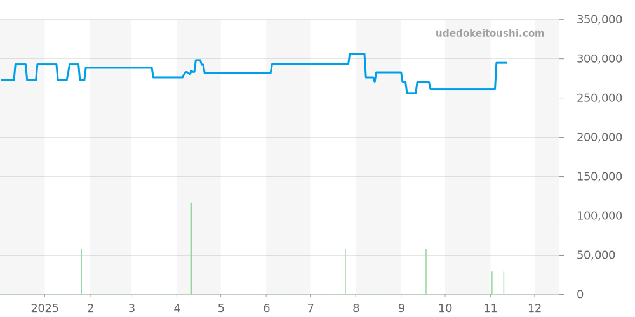The height and width of the screenshot is (317, 635).
Task: Select month 4 on the x-axis
Action: 176,308
